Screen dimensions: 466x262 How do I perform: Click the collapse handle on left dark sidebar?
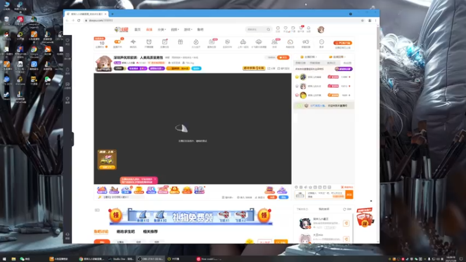pos(72,139)
